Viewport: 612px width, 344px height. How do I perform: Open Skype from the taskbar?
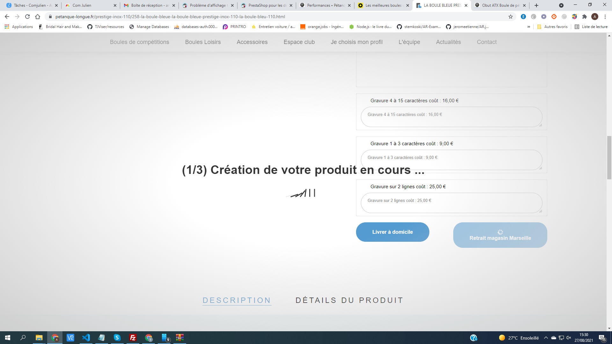click(117, 338)
